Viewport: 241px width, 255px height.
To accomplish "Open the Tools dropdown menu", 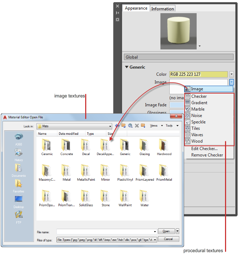I will click(x=172, y=126).
